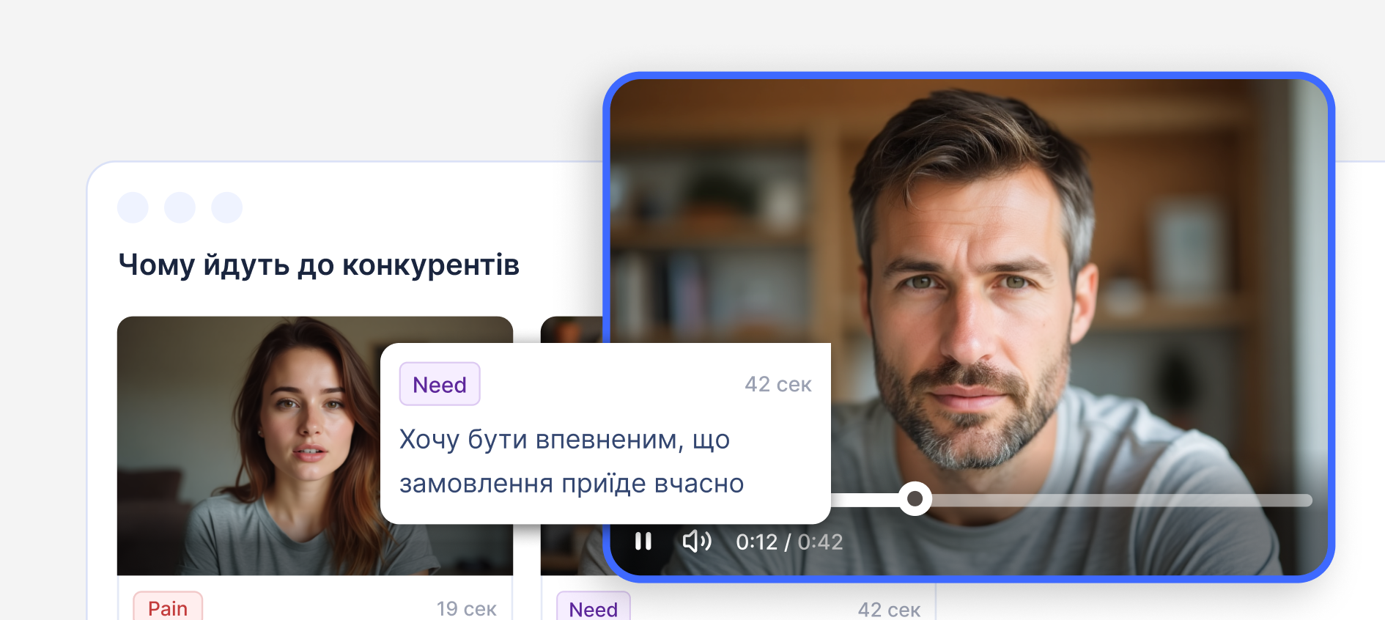This screenshot has width=1385, height=620.
Task: Click the first window control dot
Action: click(x=133, y=207)
